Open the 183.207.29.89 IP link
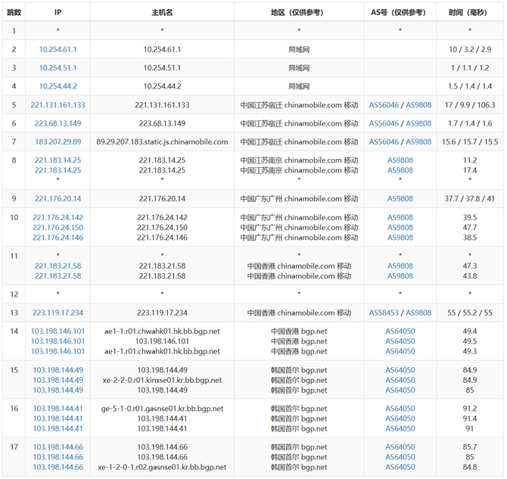Viewport: 507px width, 479px height. pyautogui.click(x=58, y=142)
